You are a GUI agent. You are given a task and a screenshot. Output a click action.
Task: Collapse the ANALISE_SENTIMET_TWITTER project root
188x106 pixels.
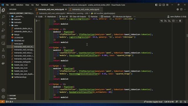click(x=20, y=13)
